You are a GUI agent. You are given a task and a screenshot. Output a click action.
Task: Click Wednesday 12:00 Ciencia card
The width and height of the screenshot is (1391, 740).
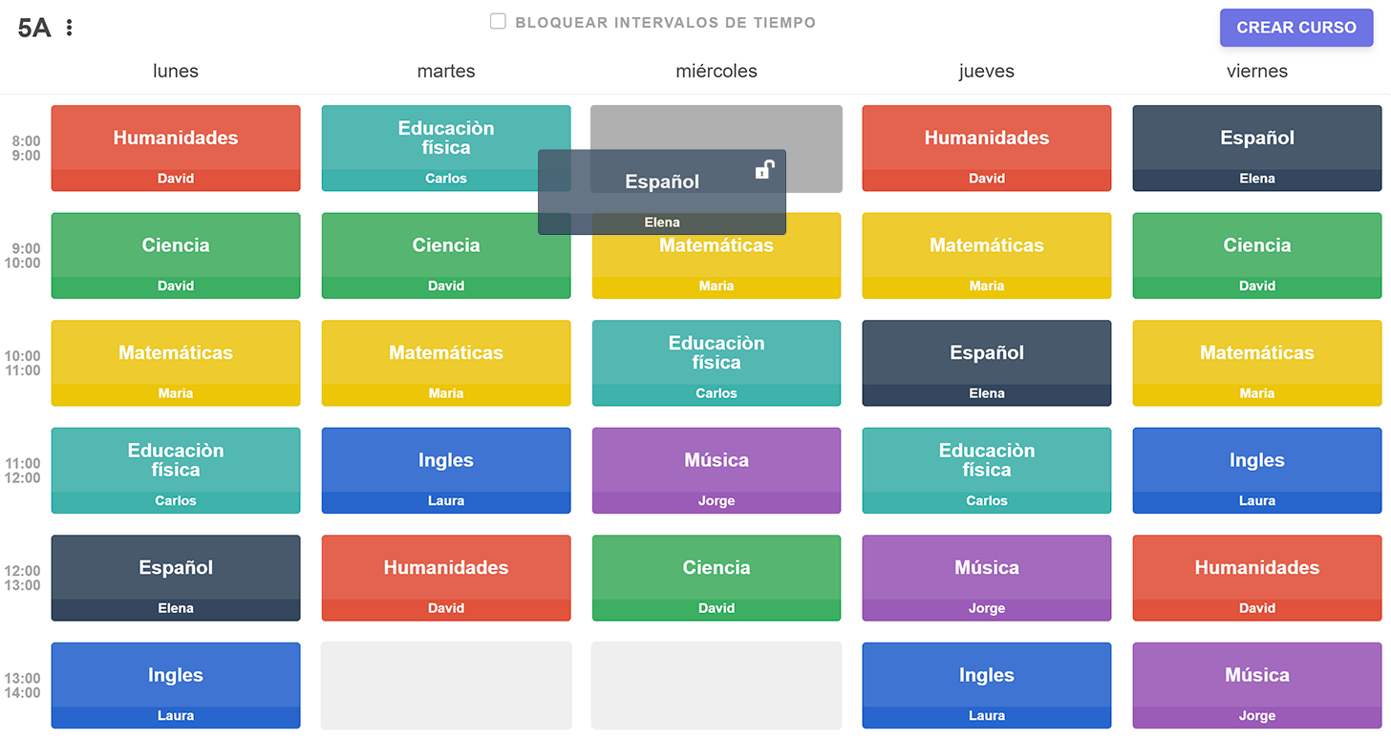point(717,577)
